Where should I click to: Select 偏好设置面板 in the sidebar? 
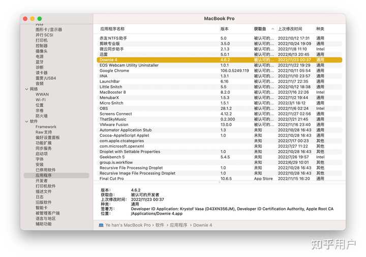coord(48,137)
